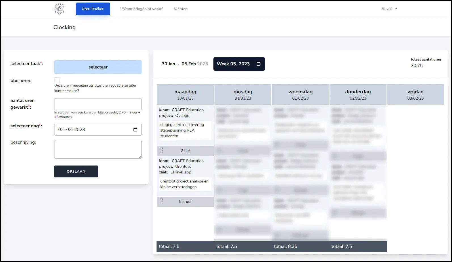Image resolution: width=452 pixels, height=262 pixels.
Task: Select the maandag 30/01/23 column header
Action: (185, 95)
